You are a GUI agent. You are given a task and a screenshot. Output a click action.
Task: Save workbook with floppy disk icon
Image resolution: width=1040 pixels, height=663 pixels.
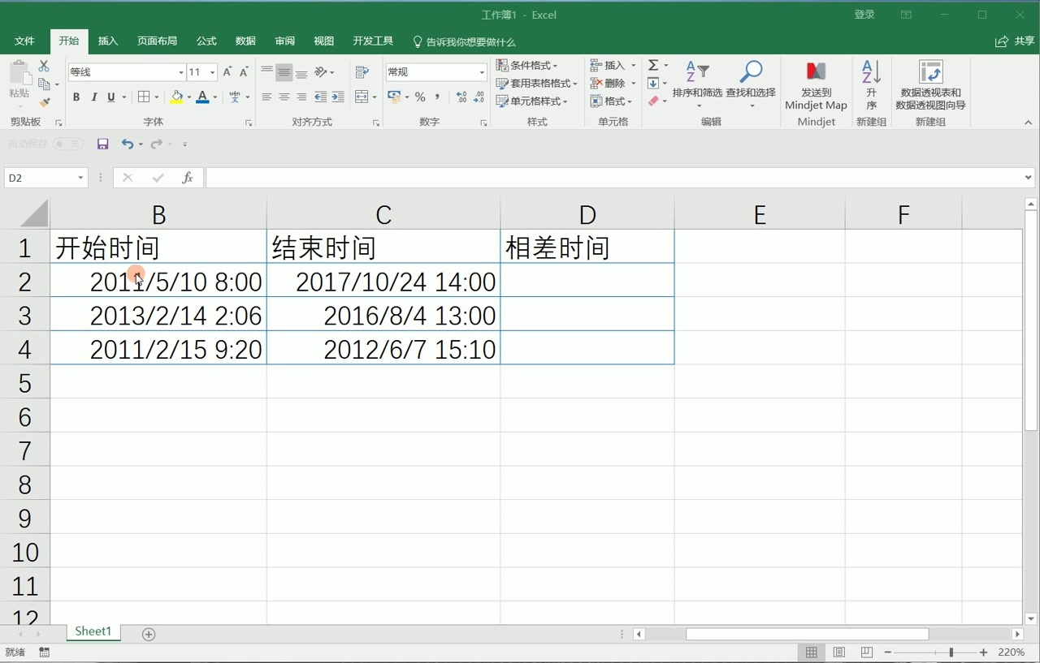pos(102,144)
